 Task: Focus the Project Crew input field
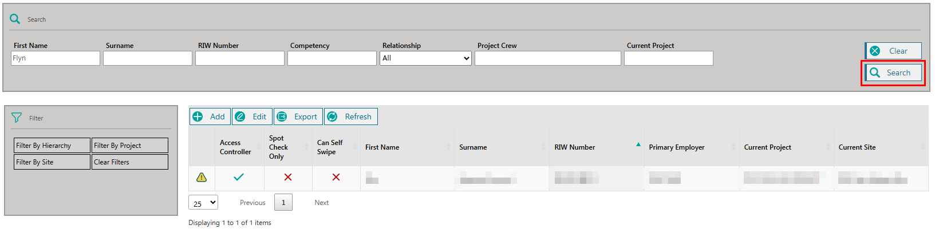[547, 58]
